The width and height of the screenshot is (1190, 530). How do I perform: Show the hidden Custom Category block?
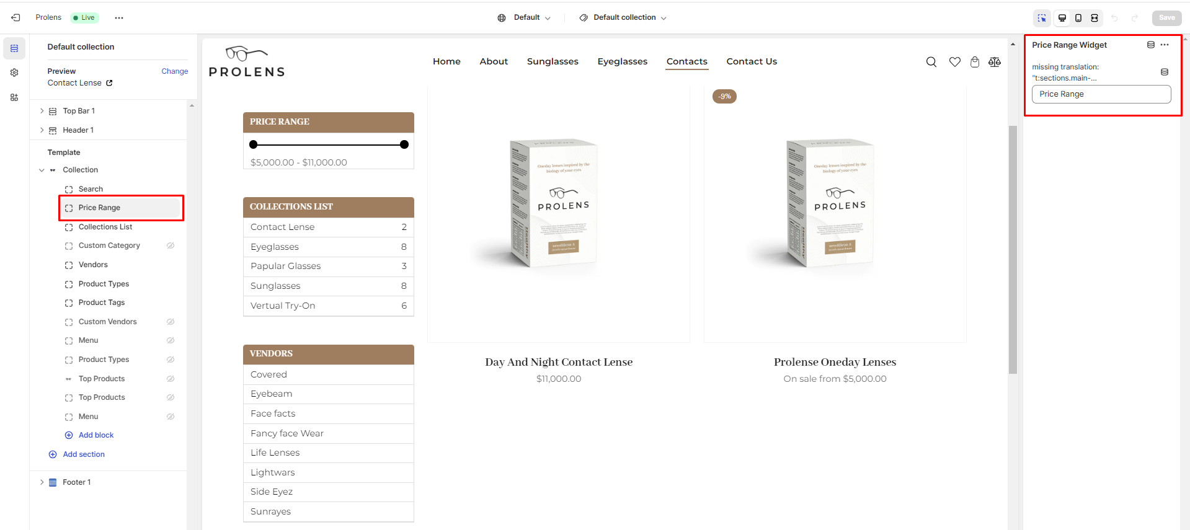(x=171, y=245)
